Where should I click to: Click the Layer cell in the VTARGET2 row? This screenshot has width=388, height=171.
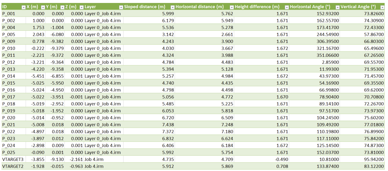pyautogui.click(x=103, y=166)
